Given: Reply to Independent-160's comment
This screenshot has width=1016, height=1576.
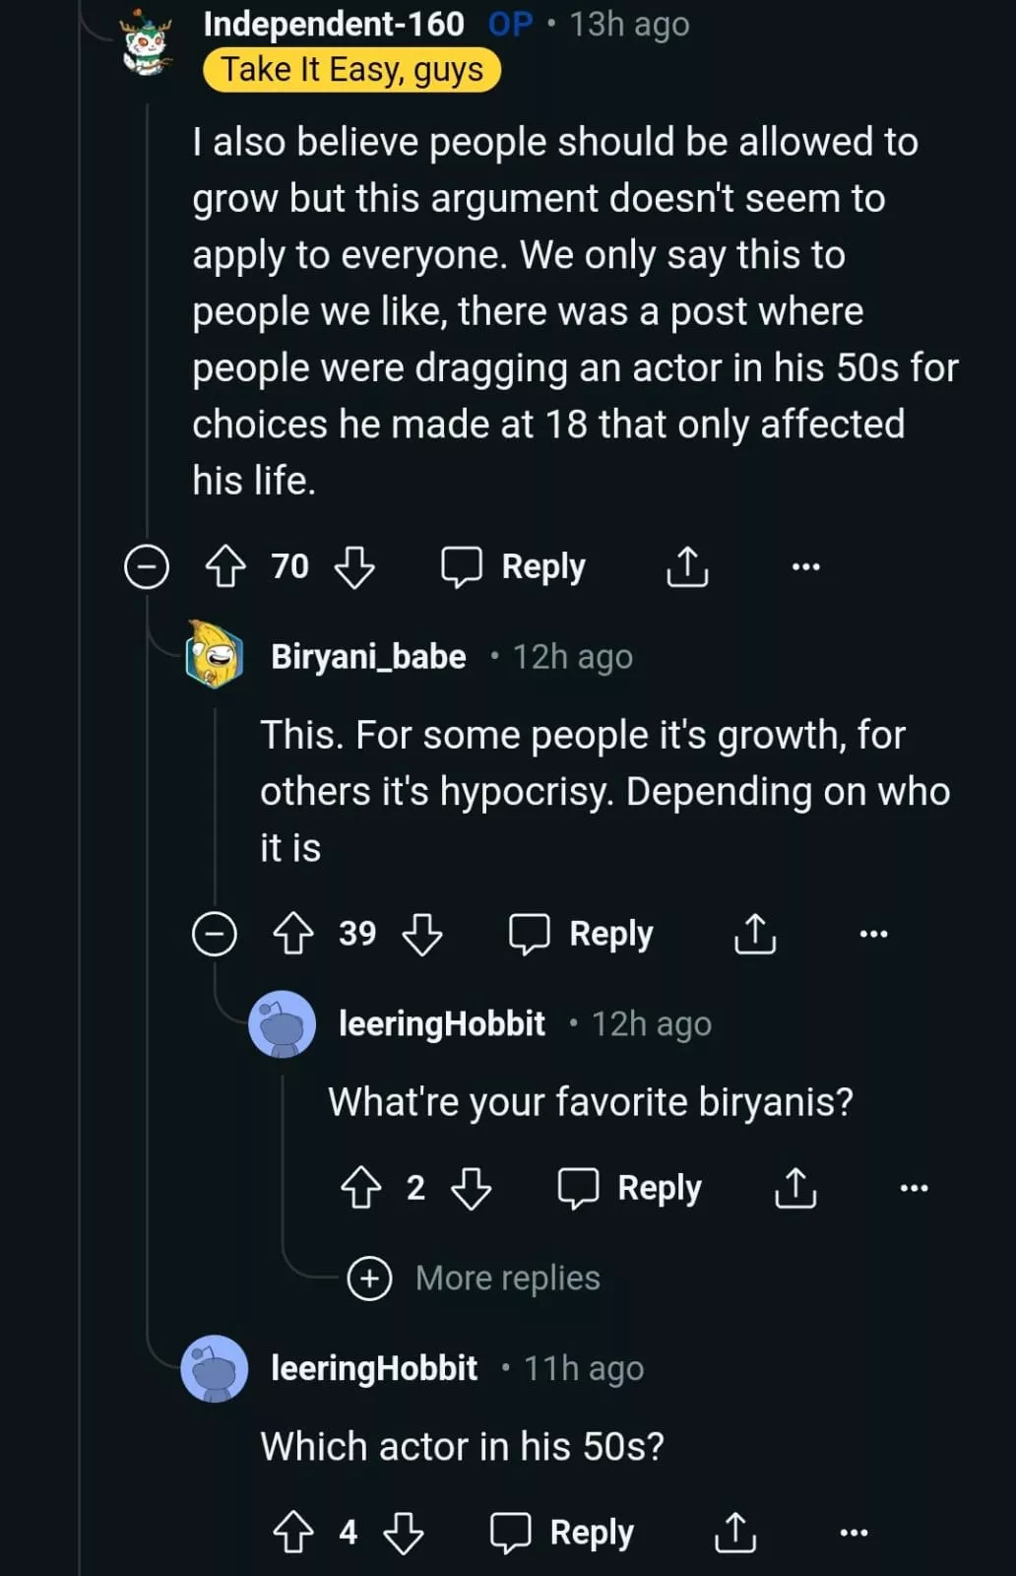Looking at the screenshot, I should click(x=514, y=567).
